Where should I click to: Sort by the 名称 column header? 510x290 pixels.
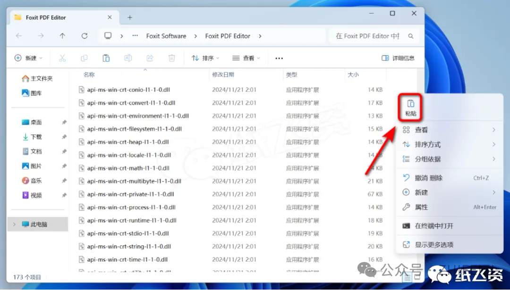pos(89,75)
